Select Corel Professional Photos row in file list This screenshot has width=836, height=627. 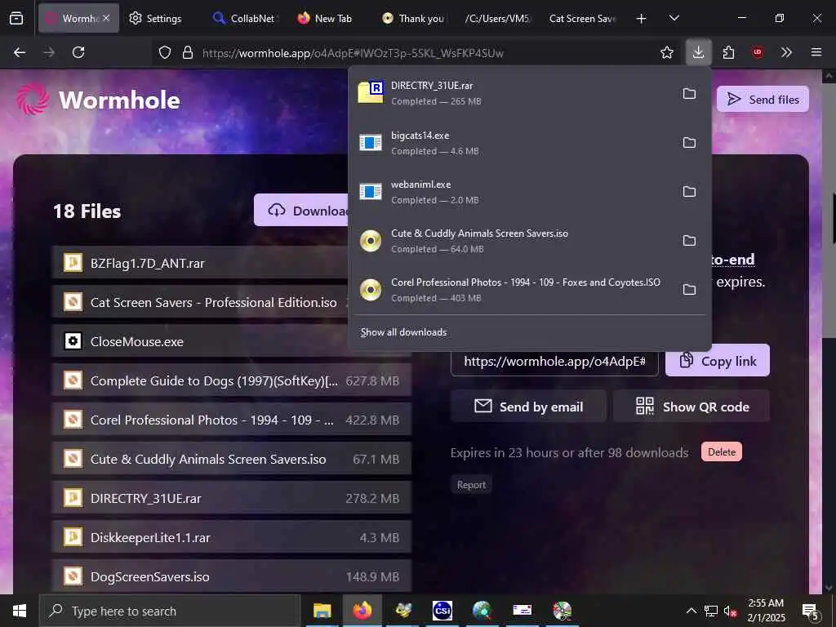(232, 420)
